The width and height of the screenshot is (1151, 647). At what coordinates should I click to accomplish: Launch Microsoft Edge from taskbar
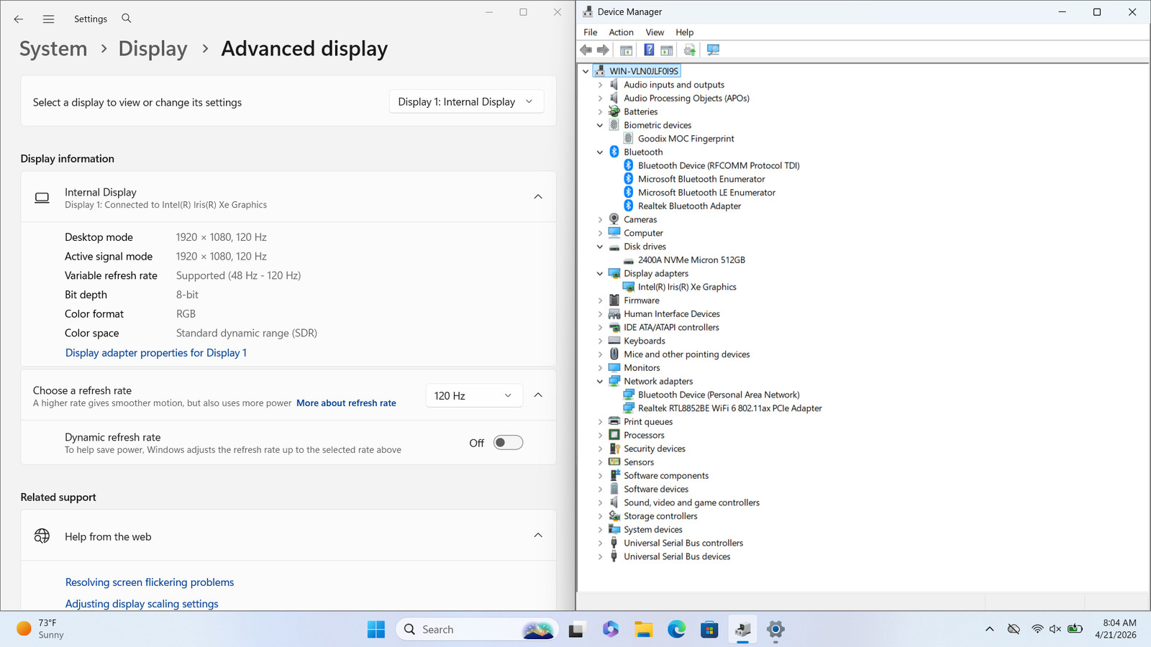676,630
